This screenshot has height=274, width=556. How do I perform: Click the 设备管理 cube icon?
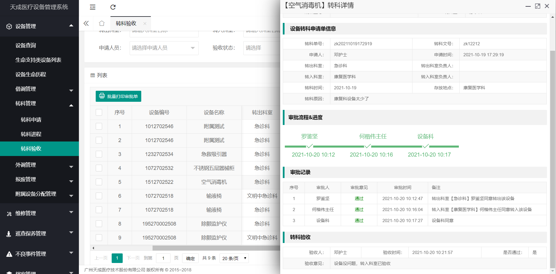pos(9,26)
